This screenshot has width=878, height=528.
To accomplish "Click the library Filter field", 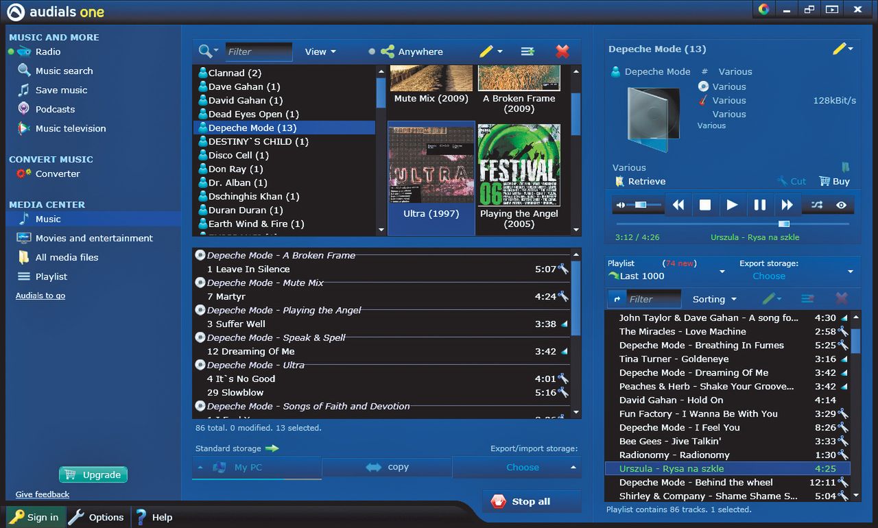I will tap(259, 51).
